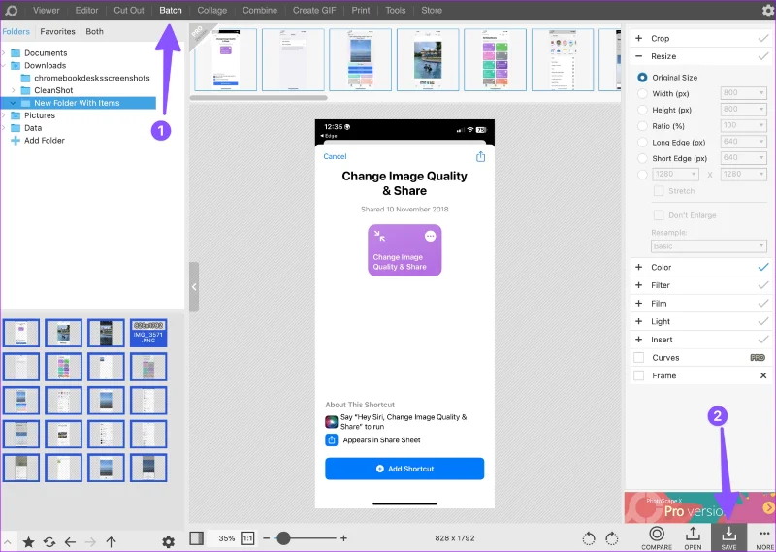The height and width of the screenshot is (552, 776).
Task: Select the chromebookdesksscreenshots folder
Action: coord(92,78)
